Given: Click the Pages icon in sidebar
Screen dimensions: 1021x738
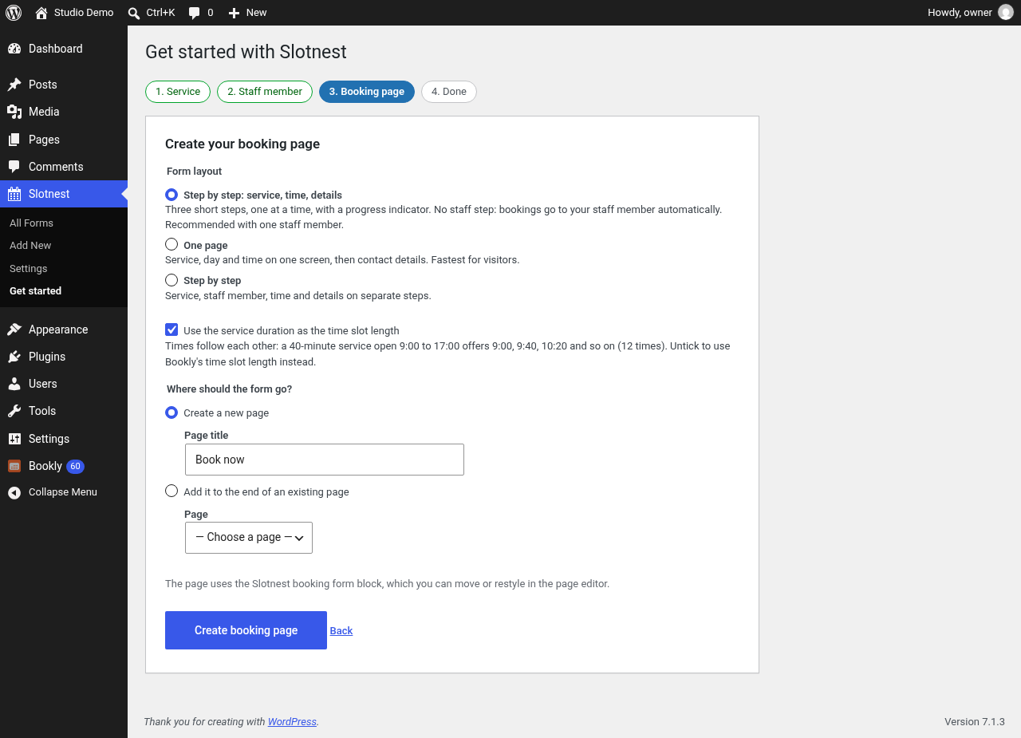Looking at the screenshot, I should [x=14, y=140].
